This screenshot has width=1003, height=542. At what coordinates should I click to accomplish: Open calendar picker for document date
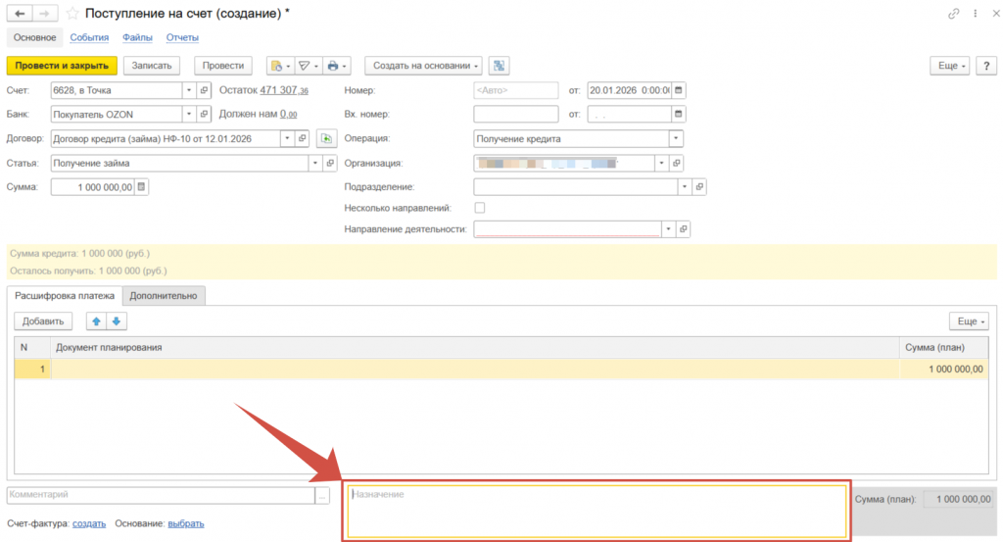680,90
